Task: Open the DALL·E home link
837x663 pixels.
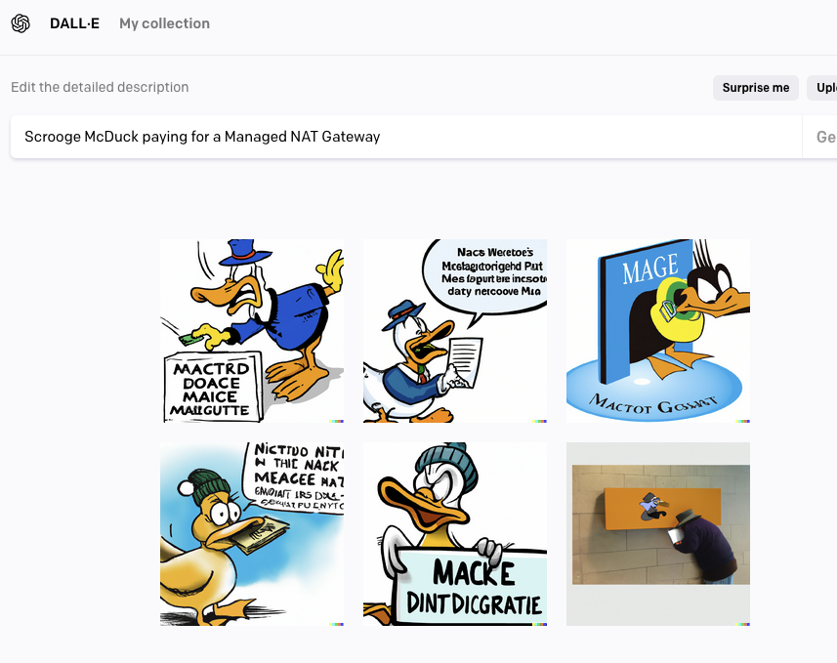Action: pyautogui.click(x=74, y=23)
